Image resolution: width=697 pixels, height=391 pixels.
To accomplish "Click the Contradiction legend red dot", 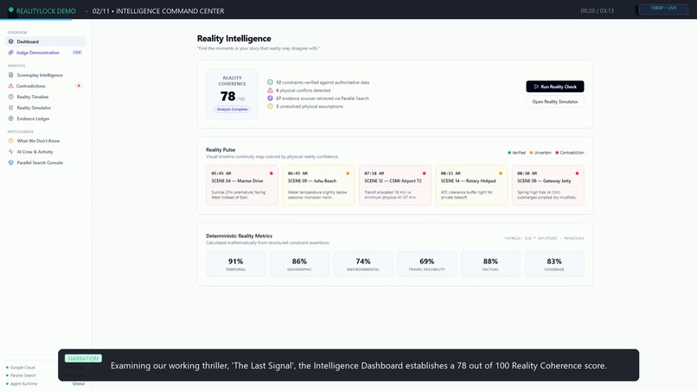I will [557, 153].
